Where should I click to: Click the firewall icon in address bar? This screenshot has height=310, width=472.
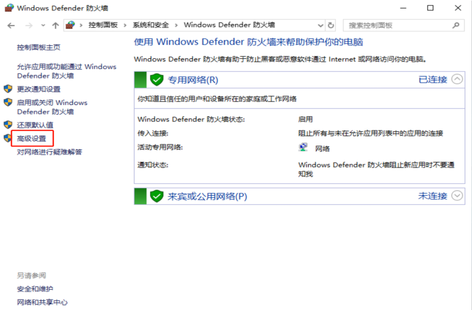(x=70, y=25)
